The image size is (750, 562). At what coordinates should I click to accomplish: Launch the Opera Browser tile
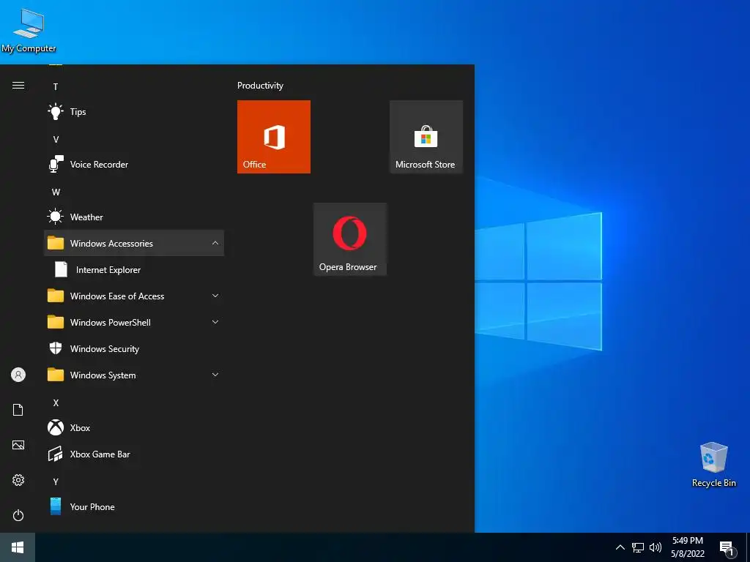point(349,239)
